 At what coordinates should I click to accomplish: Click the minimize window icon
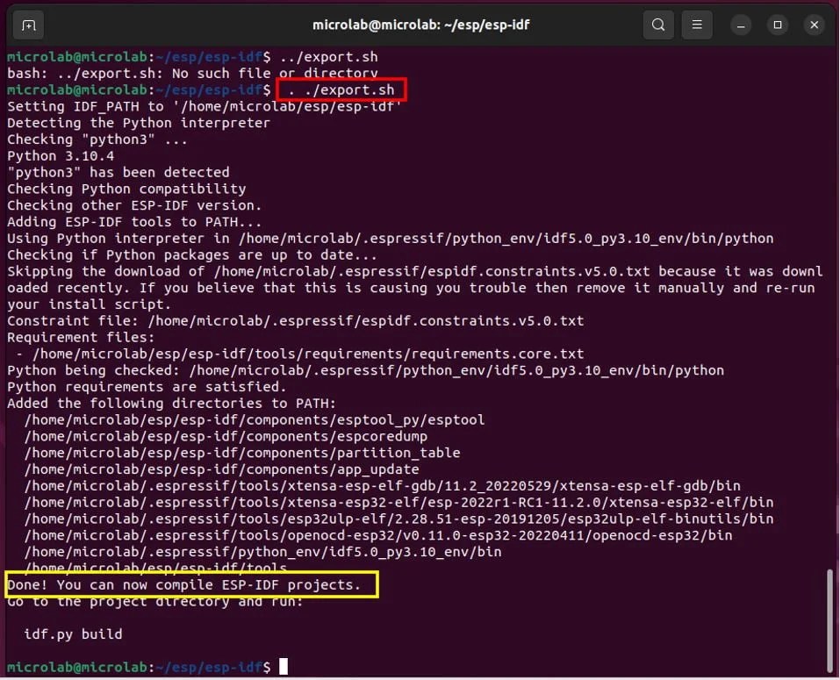pos(741,25)
